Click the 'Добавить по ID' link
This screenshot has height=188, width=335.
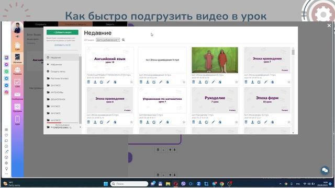[62, 45]
